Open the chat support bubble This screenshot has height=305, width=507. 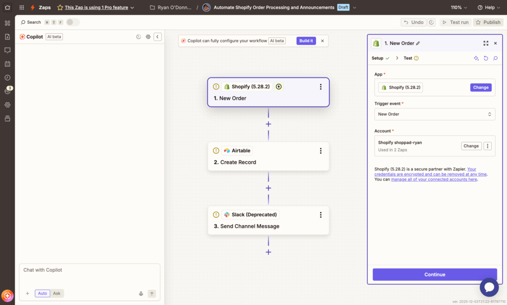[489, 287]
